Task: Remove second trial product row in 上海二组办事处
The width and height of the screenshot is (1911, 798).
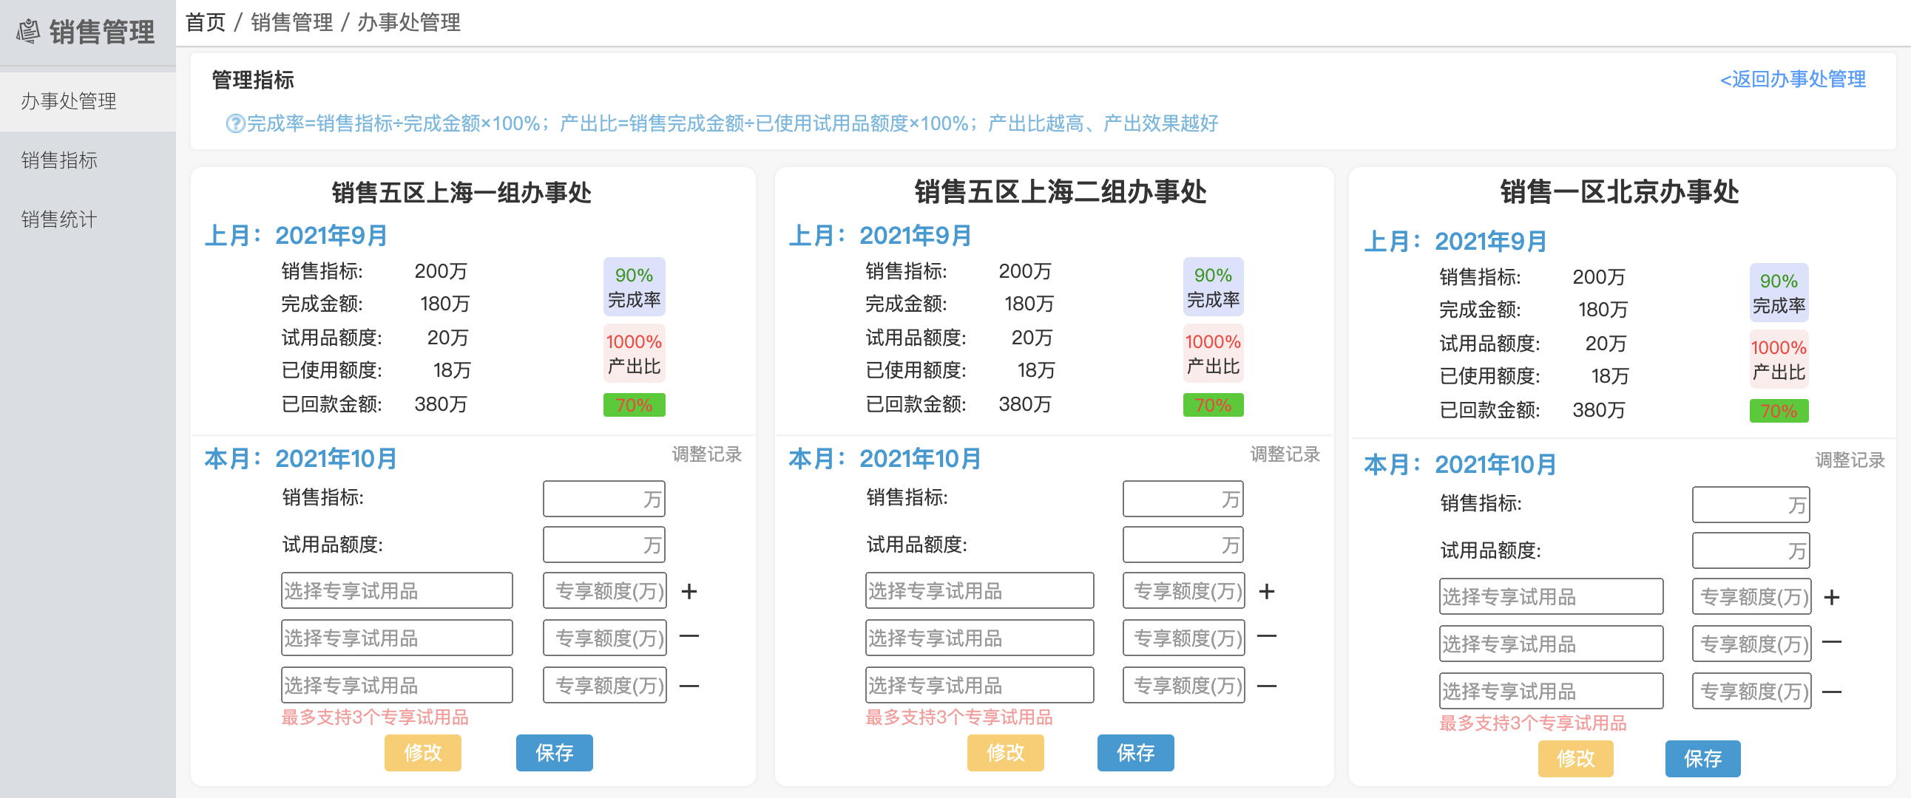Action: (1267, 636)
